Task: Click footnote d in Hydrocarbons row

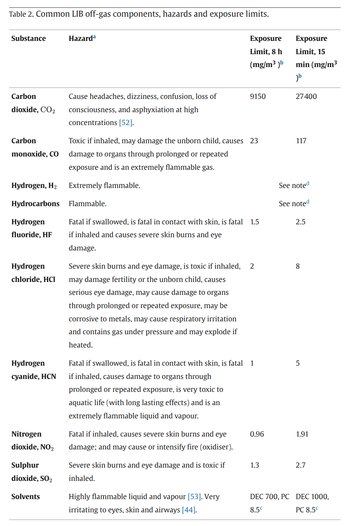Action: pyautogui.click(x=308, y=202)
